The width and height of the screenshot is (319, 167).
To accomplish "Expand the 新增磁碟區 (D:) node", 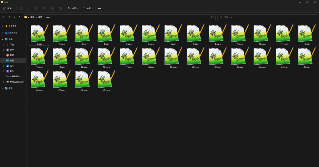I will coord(4,82).
